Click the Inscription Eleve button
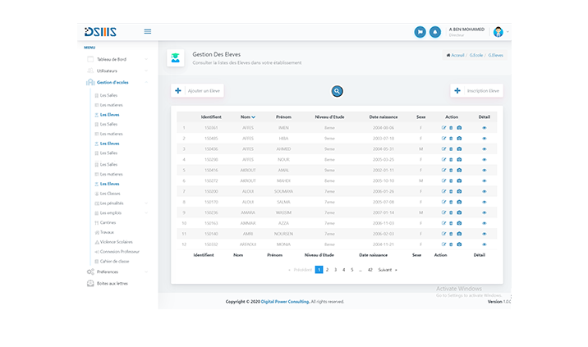This screenshot has height=347, width=588. pos(476,90)
